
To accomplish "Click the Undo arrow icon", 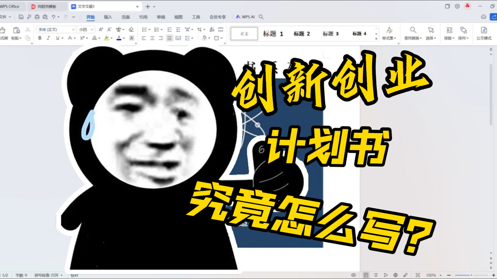I will click(x=53, y=17).
